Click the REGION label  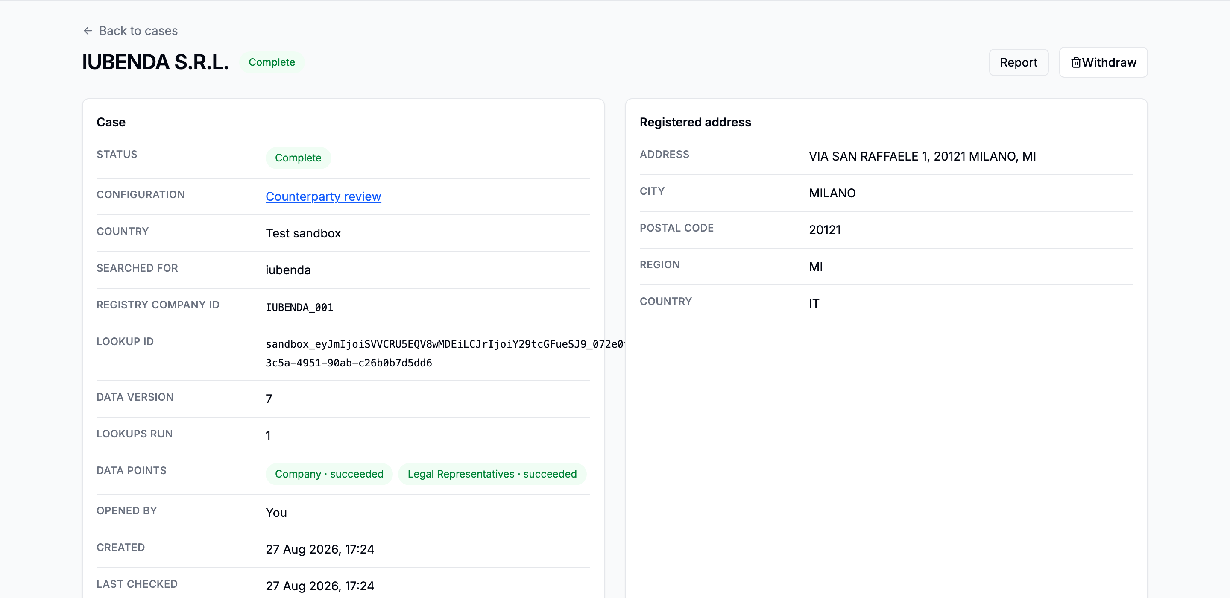point(660,265)
